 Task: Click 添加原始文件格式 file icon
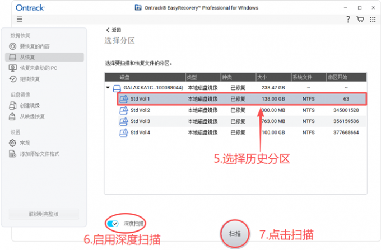pos(12,154)
